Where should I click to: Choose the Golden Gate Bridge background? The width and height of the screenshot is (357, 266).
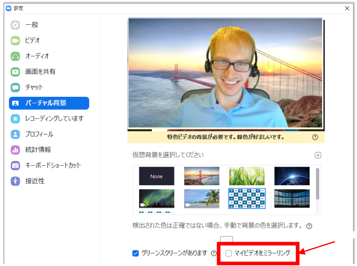(x=202, y=176)
